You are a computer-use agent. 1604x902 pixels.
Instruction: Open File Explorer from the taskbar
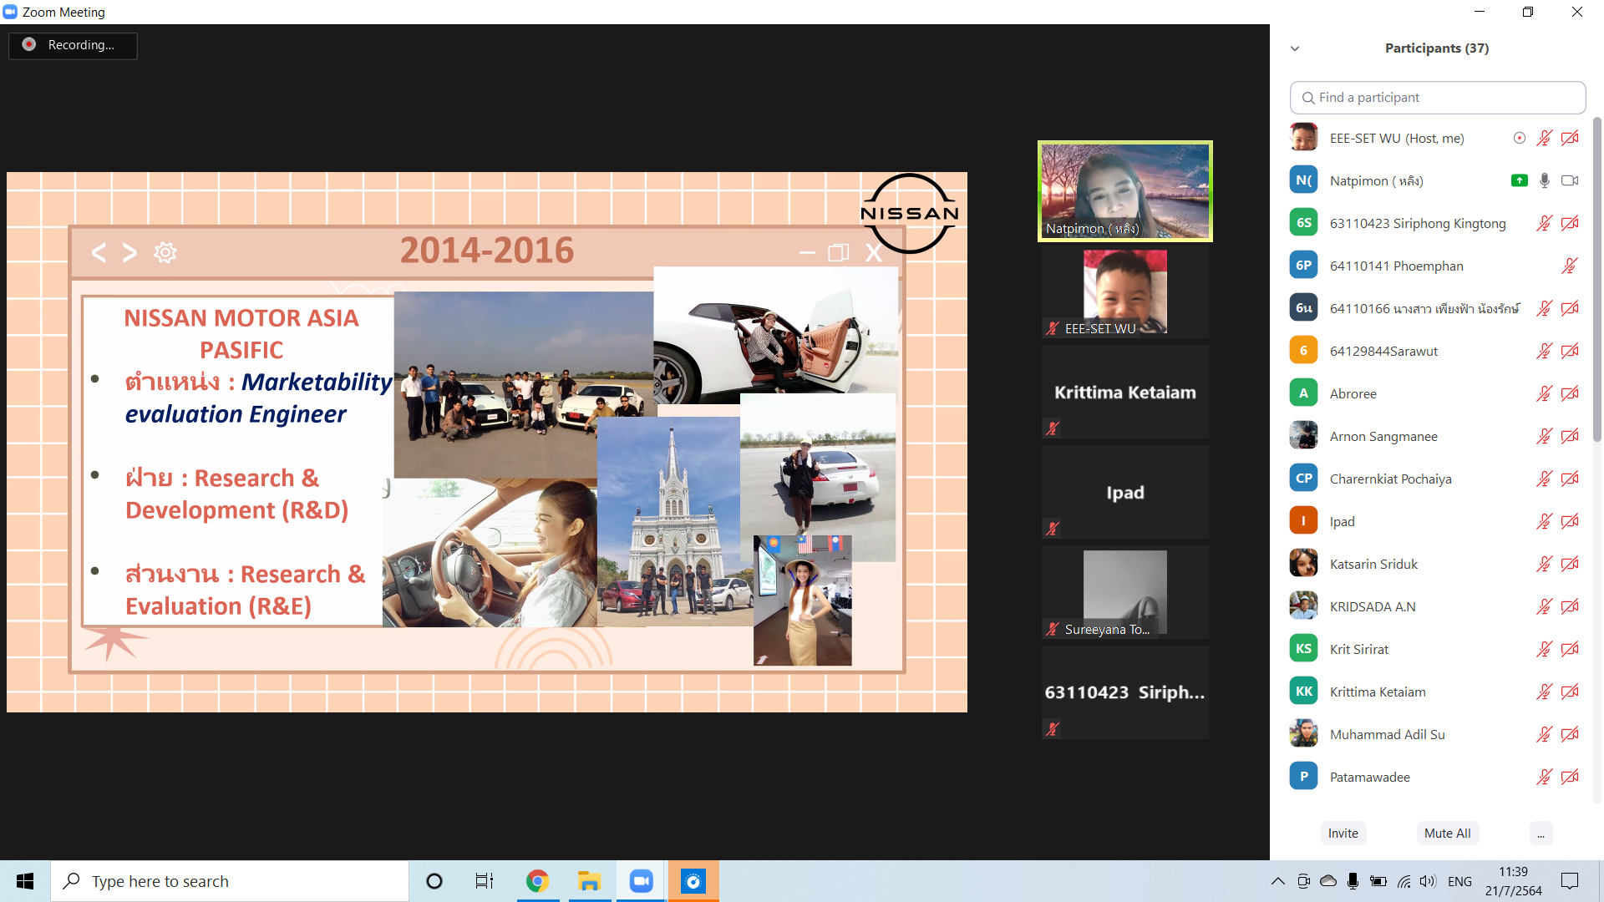click(x=589, y=881)
